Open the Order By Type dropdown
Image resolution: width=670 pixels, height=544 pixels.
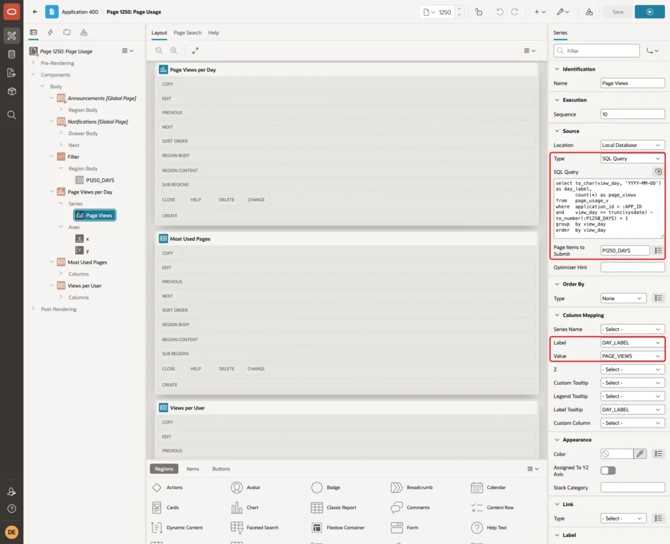(x=623, y=298)
